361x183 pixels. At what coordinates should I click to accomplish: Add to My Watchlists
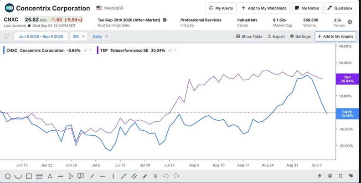pyautogui.click(x=264, y=8)
